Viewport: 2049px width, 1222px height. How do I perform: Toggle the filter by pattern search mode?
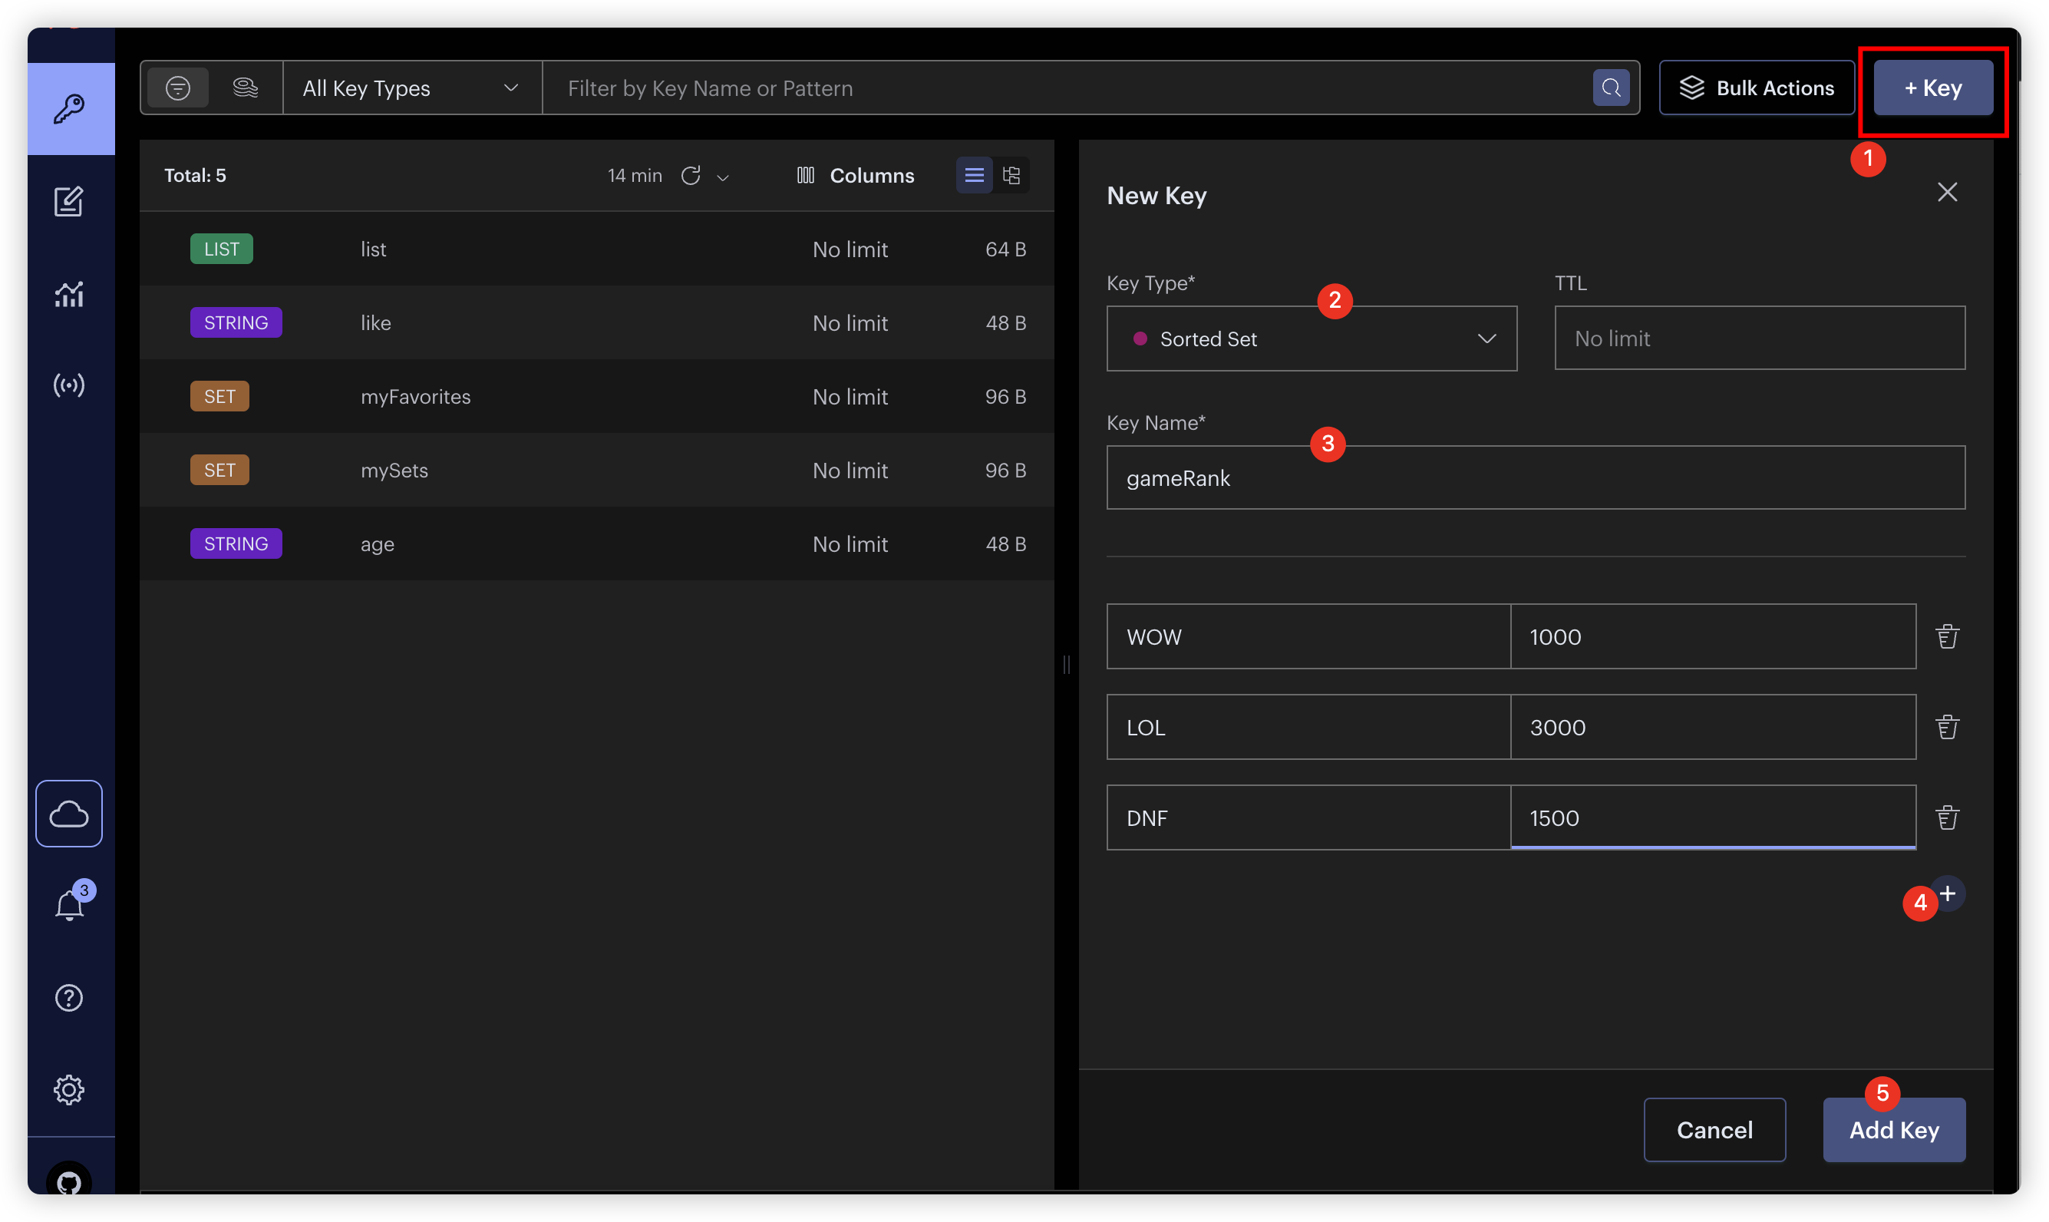pos(178,88)
